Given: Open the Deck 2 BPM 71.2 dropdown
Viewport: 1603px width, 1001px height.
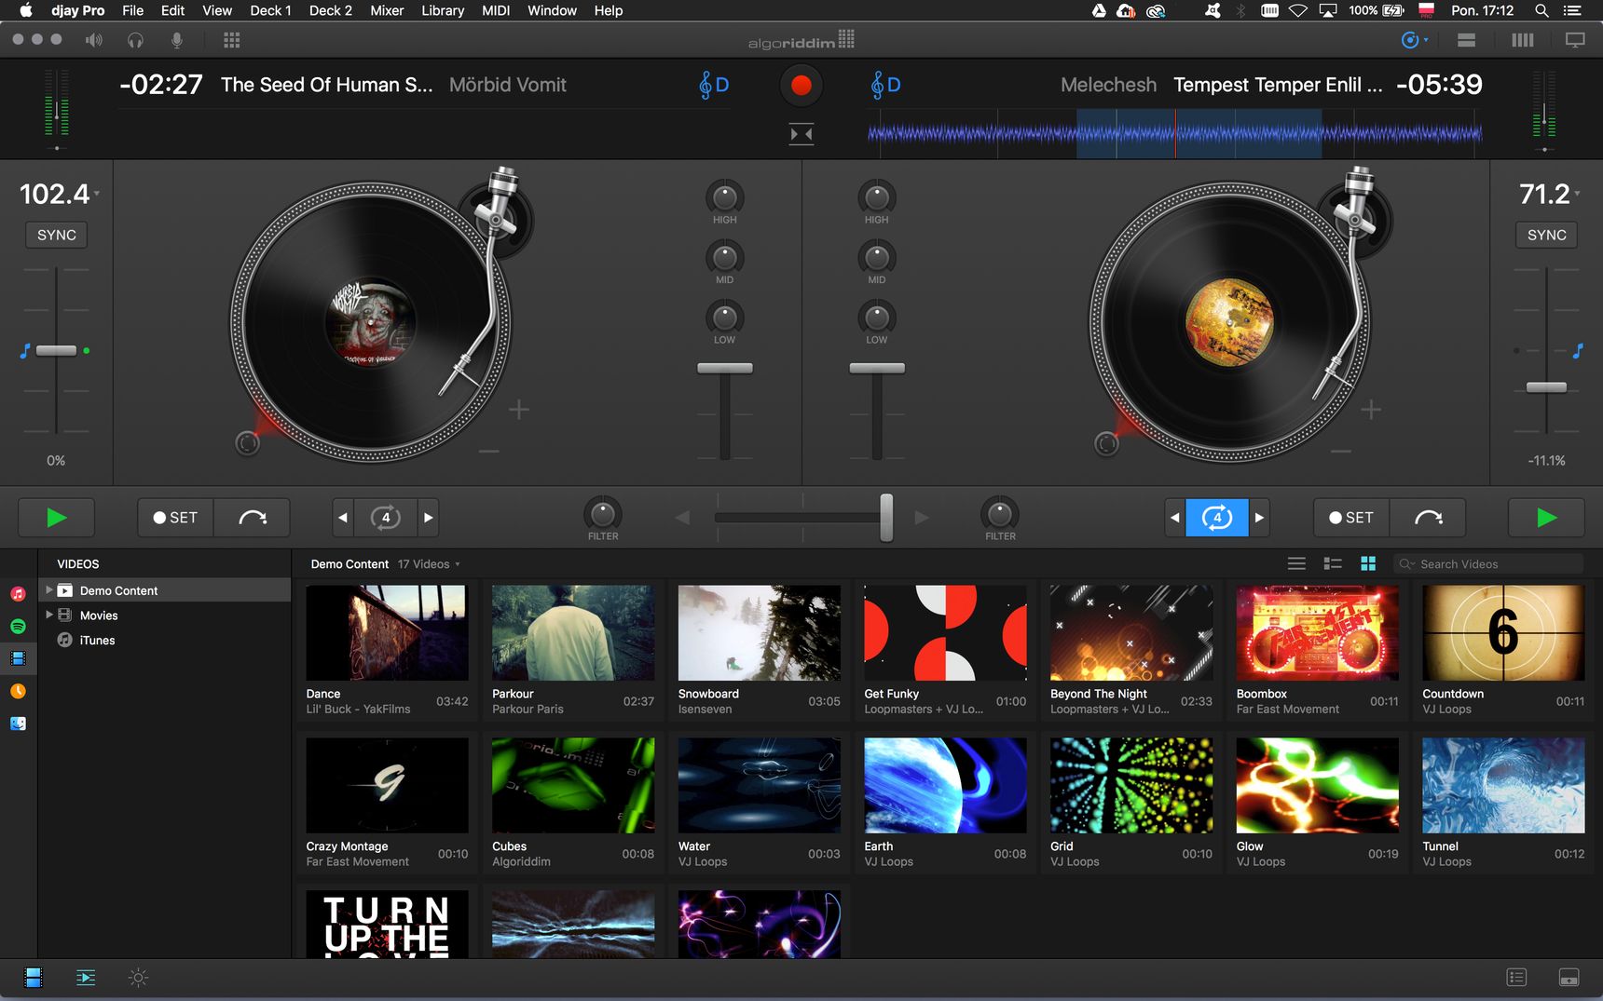Looking at the screenshot, I should [x=1577, y=194].
